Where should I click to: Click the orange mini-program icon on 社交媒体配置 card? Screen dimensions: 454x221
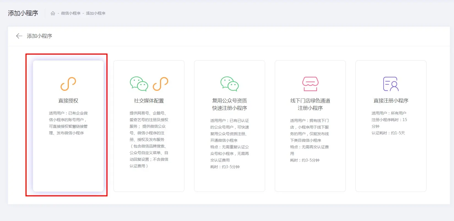(x=161, y=84)
